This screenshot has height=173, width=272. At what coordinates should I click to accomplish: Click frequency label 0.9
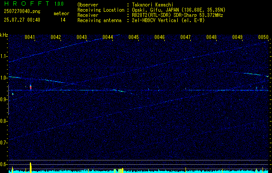tap(3, 99)
